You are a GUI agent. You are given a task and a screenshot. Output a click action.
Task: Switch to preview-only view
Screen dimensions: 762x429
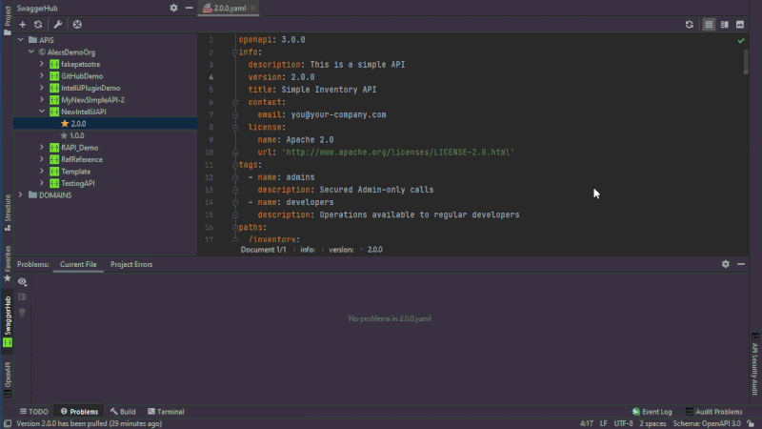click(x=740, y=25)
